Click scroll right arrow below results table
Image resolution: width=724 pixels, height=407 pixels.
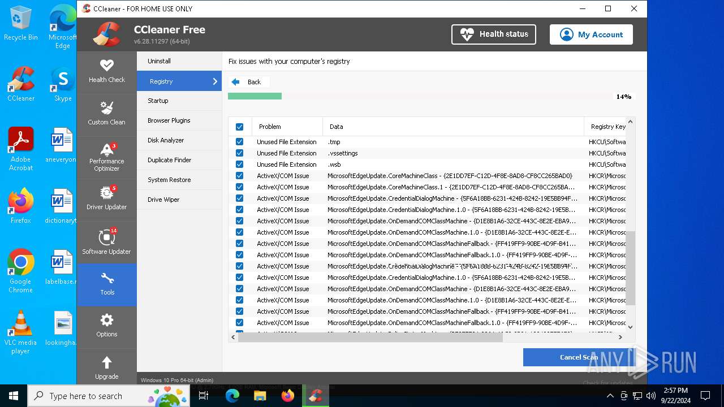pos(620,337)
